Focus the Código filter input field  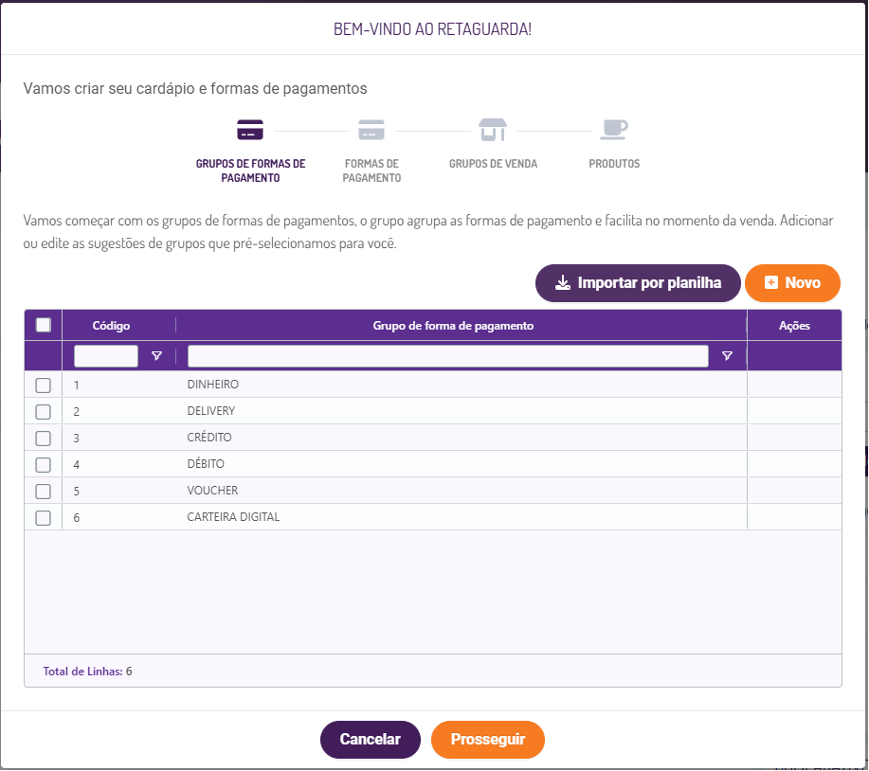pos(106,356)
